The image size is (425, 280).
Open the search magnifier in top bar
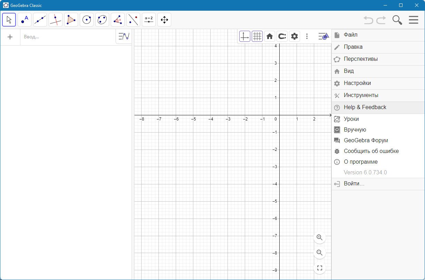(x=397, y=20)
